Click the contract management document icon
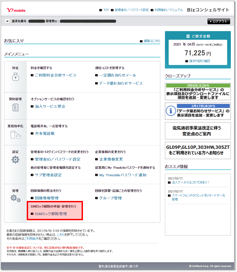Image resolution: width=237 pixels, height=272 pixels. [x=15, y=108]
